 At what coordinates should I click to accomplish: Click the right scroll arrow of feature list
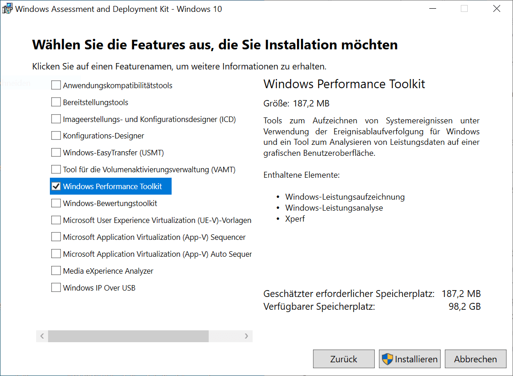(246, 336)
